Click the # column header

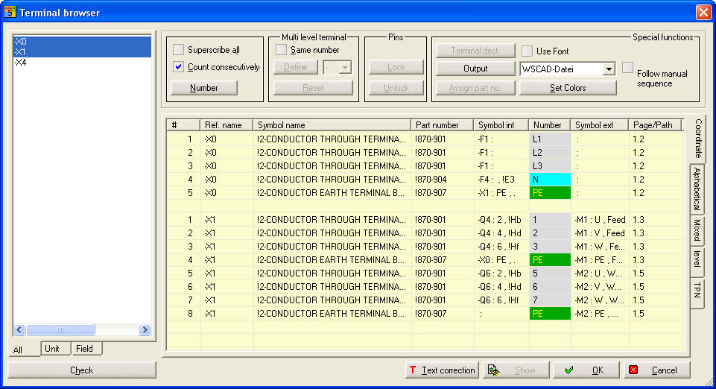coord(183,125)
